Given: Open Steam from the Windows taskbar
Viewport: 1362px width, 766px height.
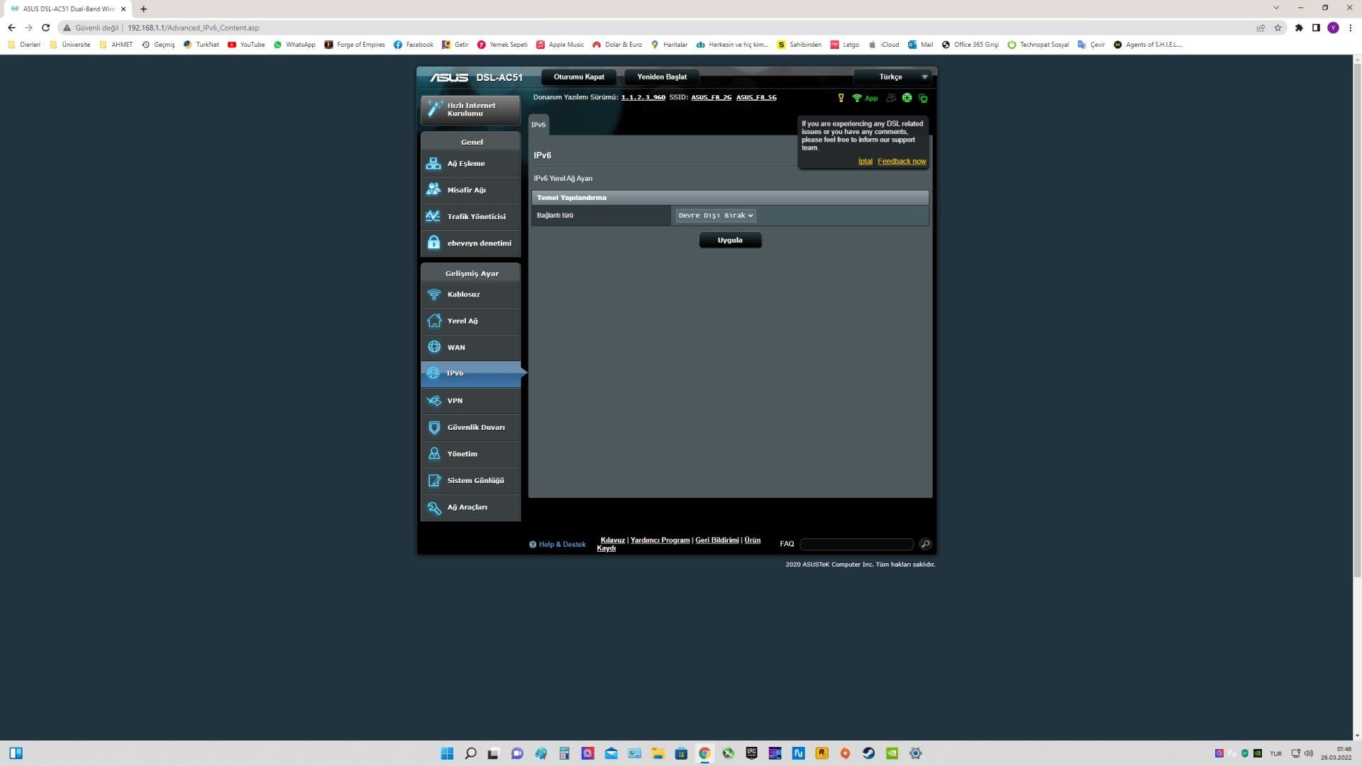Looking at the screenshot, I should [868, 753].
